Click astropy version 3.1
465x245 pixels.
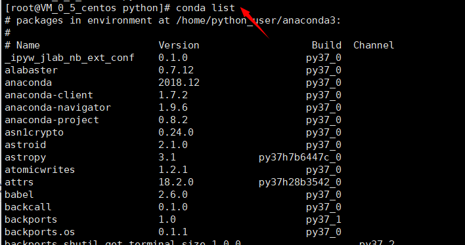pos(167,157)
